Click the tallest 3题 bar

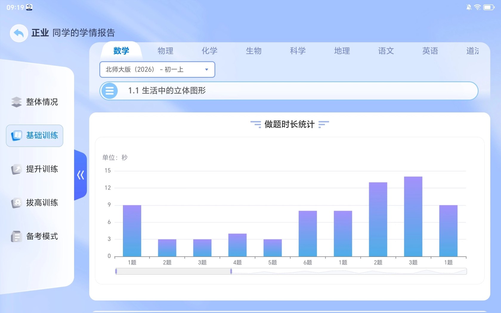(413, 216)
